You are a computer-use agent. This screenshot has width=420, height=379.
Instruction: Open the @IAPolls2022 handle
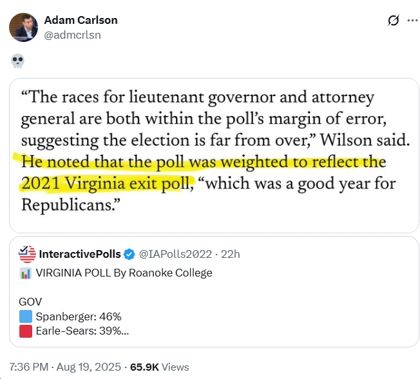(x=175, y=254)
